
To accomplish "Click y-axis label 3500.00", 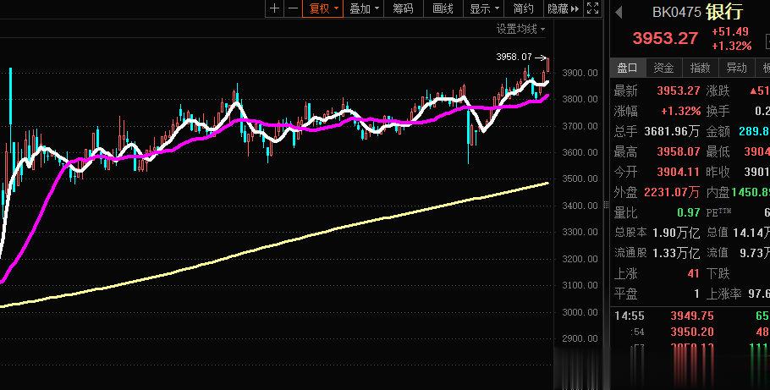I will [x=580, y=179].
